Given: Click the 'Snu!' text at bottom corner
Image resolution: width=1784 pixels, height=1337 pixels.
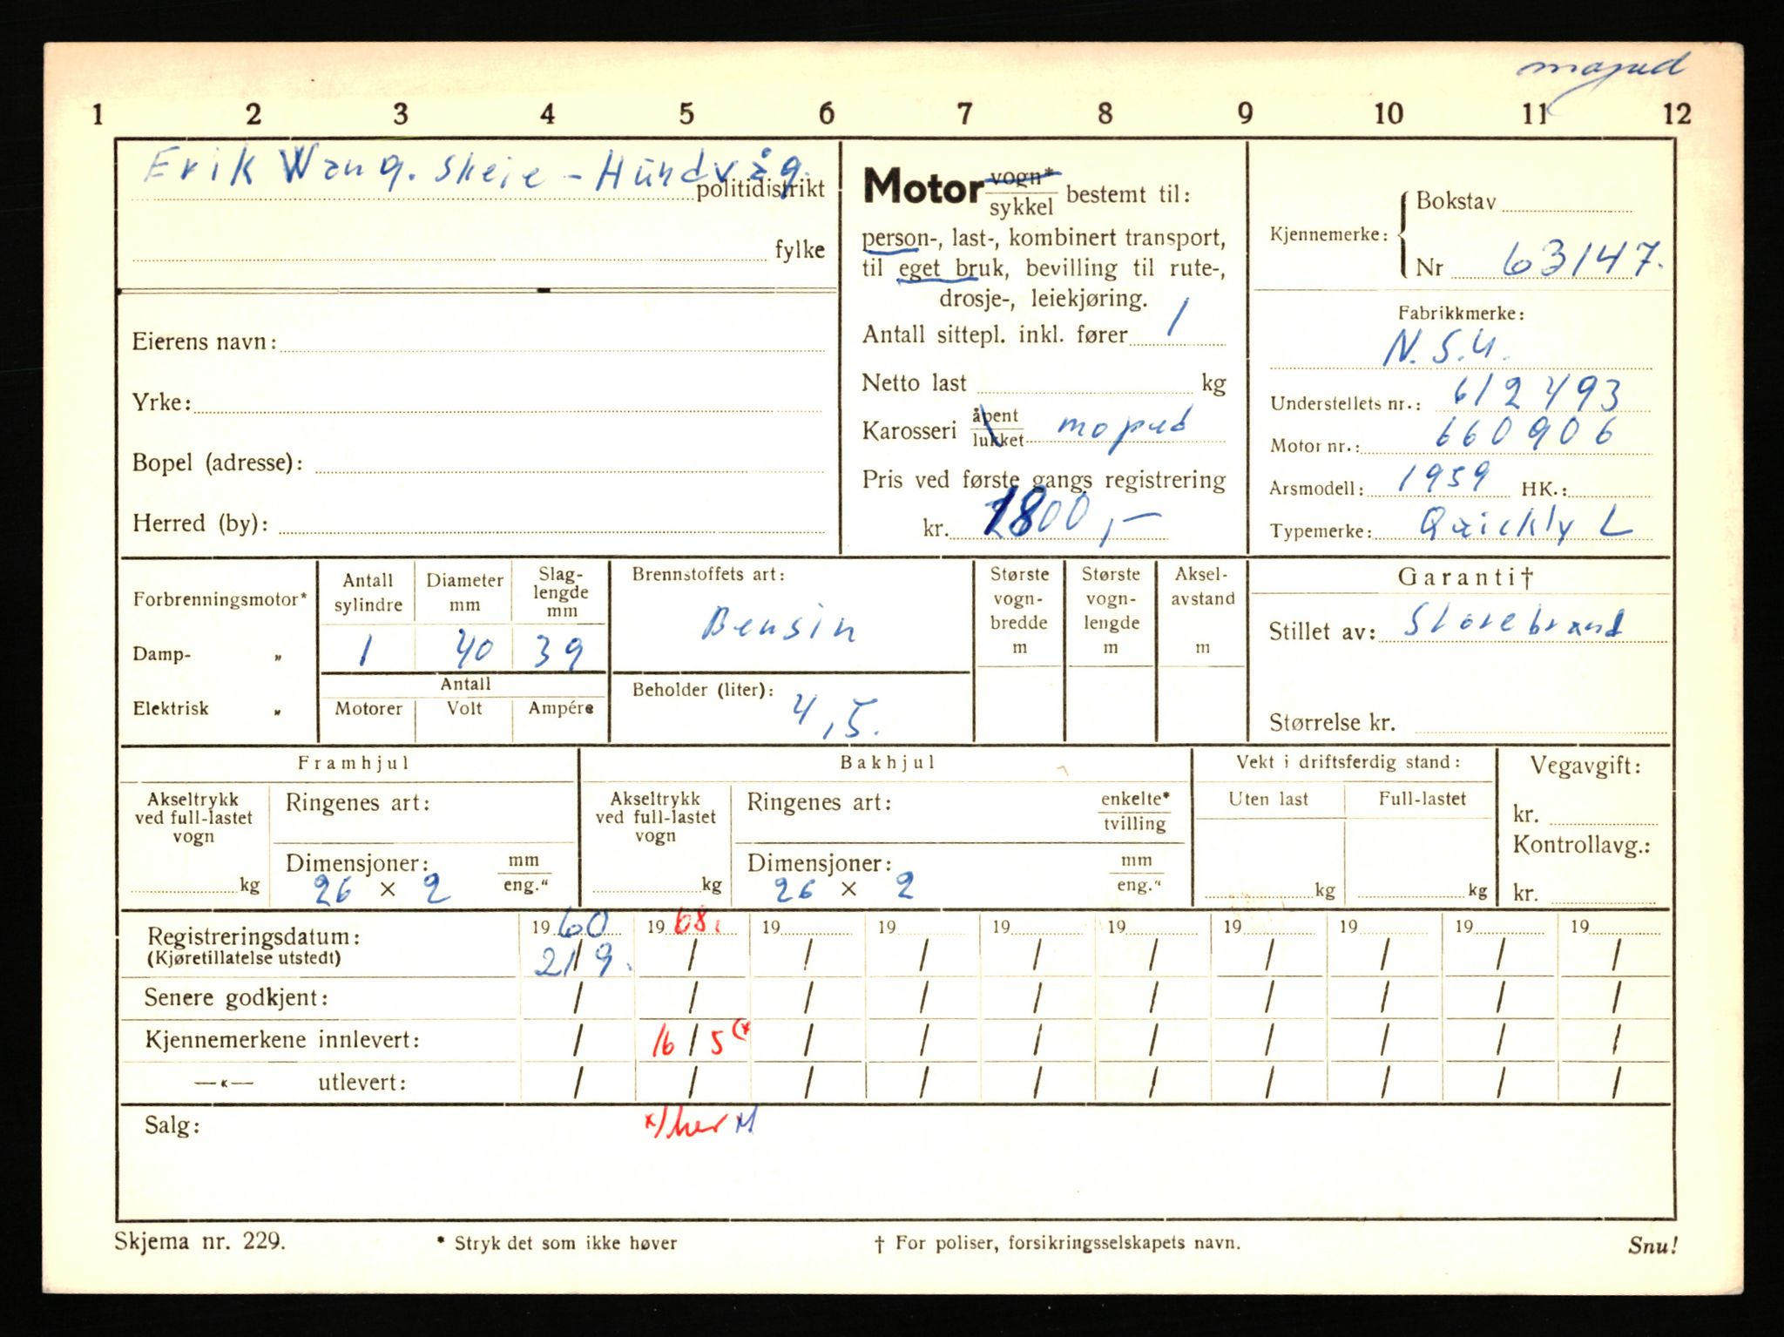Looking at the screenshot, I should 1652,1245.
